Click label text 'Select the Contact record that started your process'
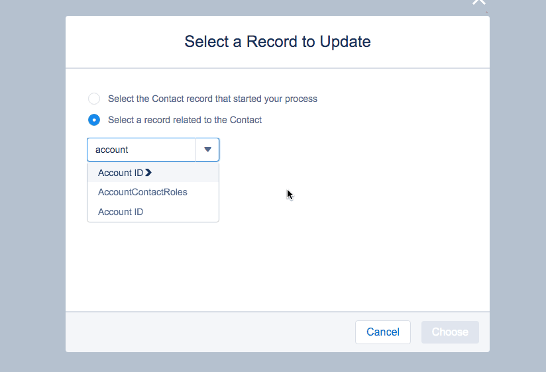 click(212, 99)
